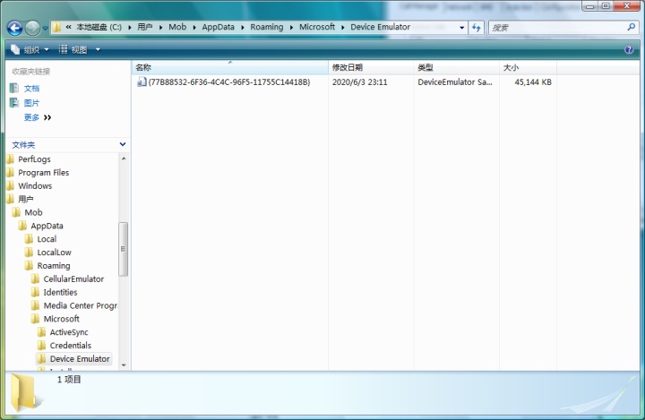Select 本地磁盘 (C:) in breadcrumb path

99,27
